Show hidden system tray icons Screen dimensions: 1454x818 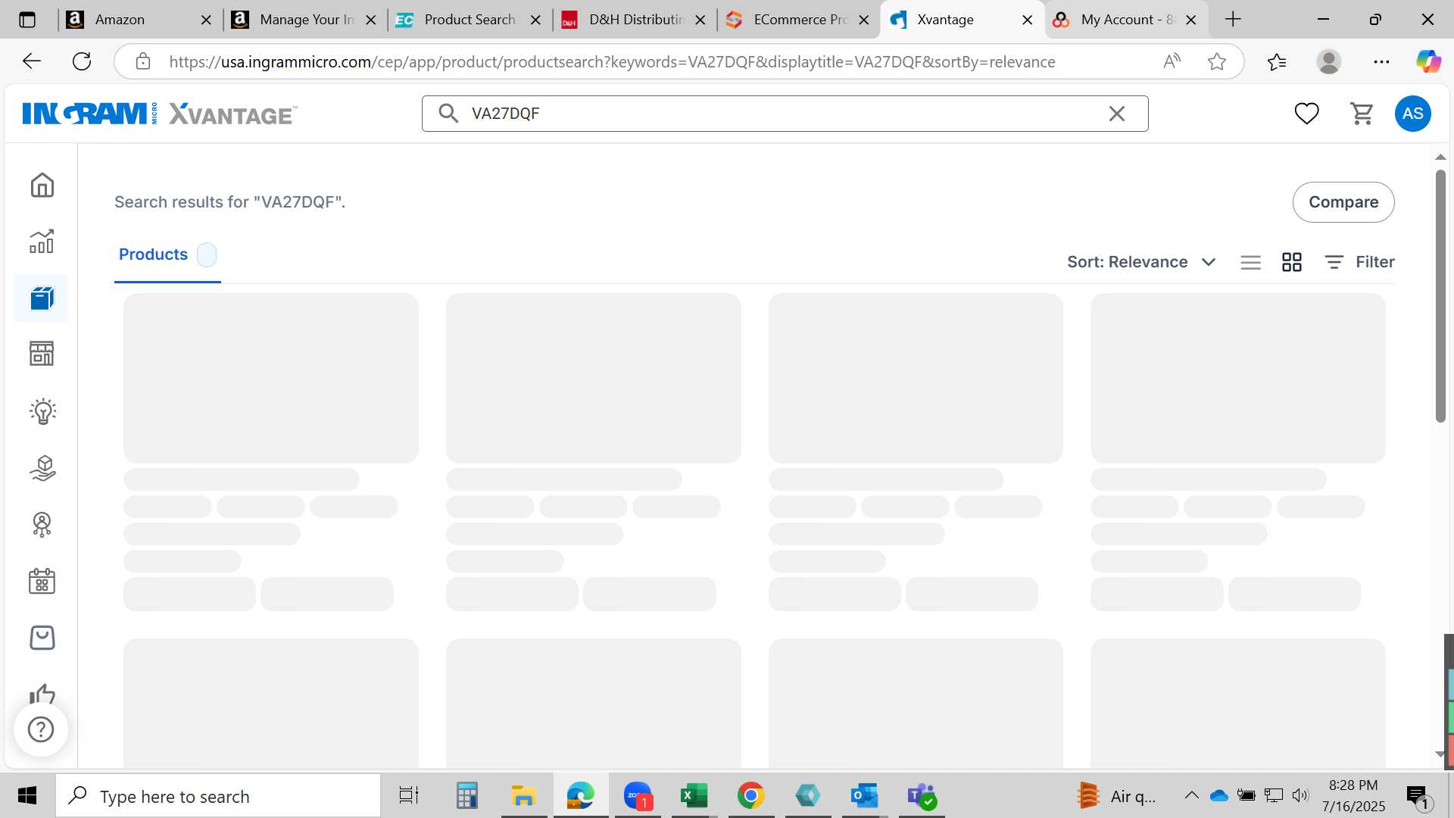click(x=1190, y=795)
